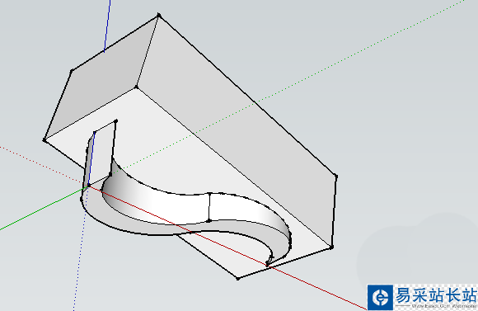This screenshot has height=311, width=478.
Task: Click the top right endpoint of the small rectangle
Action: (x=116, y=121)
